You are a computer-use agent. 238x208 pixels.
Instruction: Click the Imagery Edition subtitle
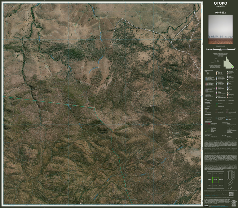coord(220,6)
